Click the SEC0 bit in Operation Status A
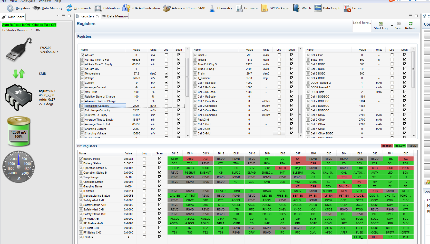This screenshot has width=430, height=244. tap(282, 168)
